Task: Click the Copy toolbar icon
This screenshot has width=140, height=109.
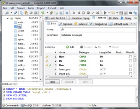Action: coord(22,13)
